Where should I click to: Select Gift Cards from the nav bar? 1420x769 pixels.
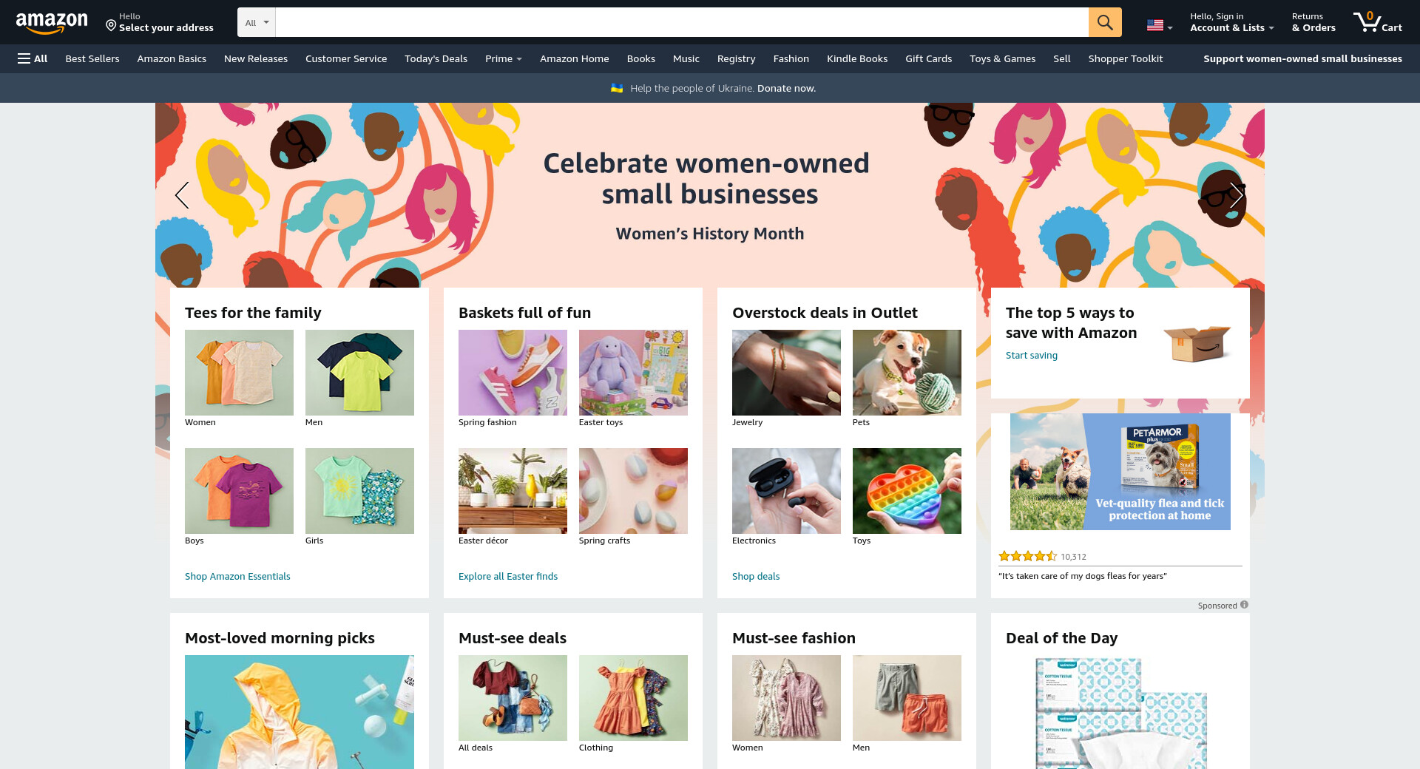pos(928,58)
